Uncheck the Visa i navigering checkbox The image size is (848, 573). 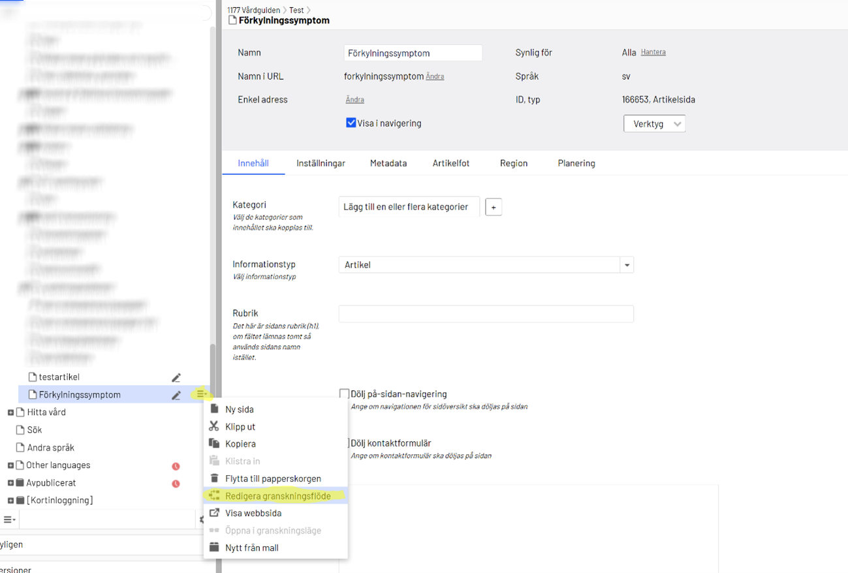tap(351, 123)
